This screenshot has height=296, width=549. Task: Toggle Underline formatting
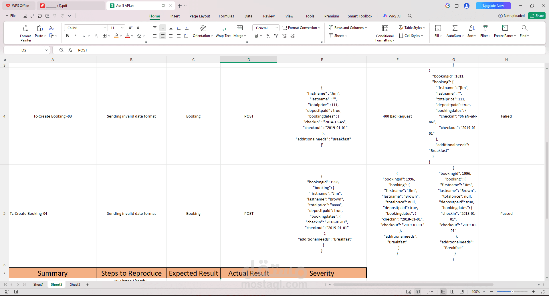tap(84, 36)
